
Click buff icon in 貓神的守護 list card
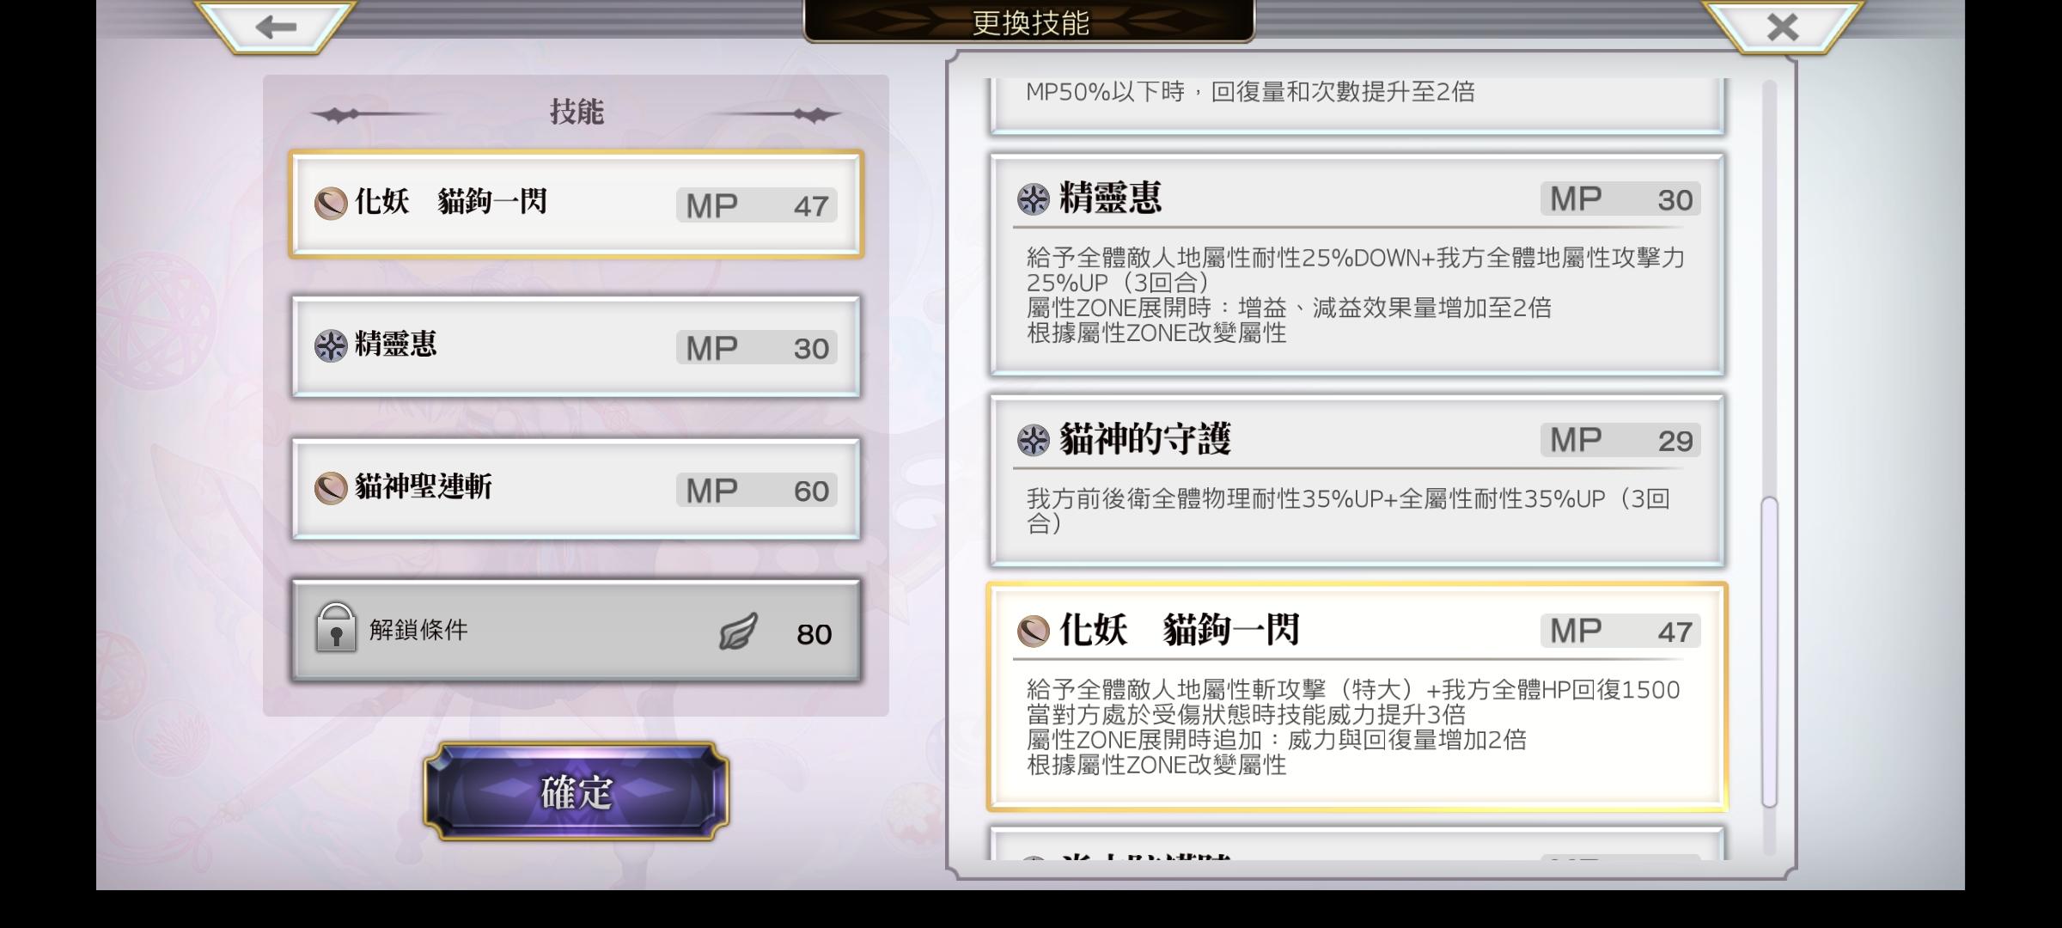tap(1034, 440)
